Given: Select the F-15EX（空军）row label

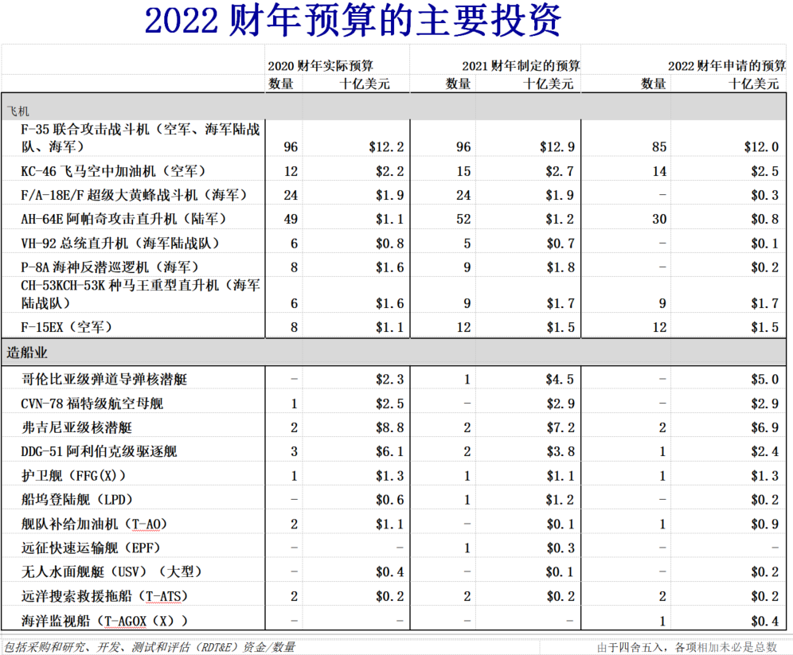Looking at the screenshot, I should pos(67,327).
